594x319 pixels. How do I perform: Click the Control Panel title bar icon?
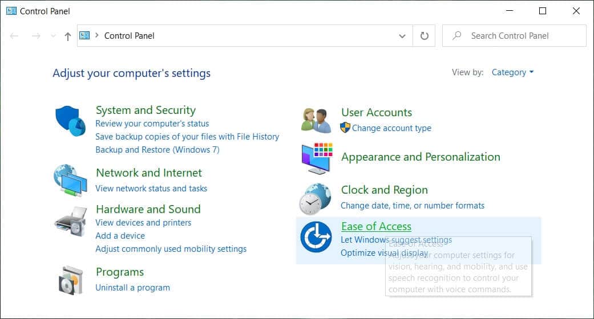tap(11, 11)
